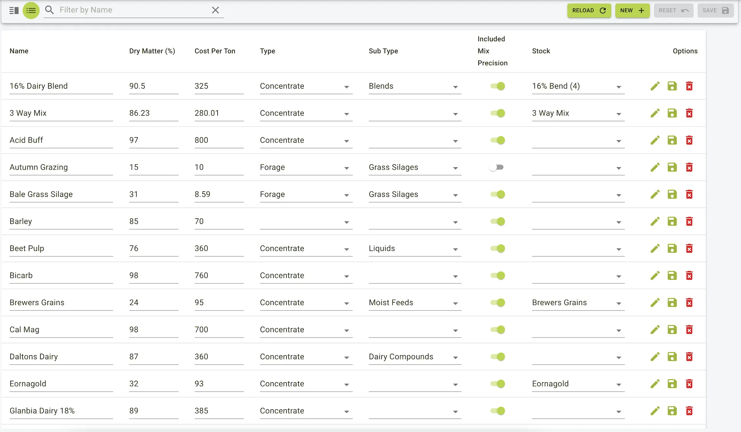Enable mix precision toggle for Autumn Grazing
This screenshot has height=432, width=741.
(497, 167)
